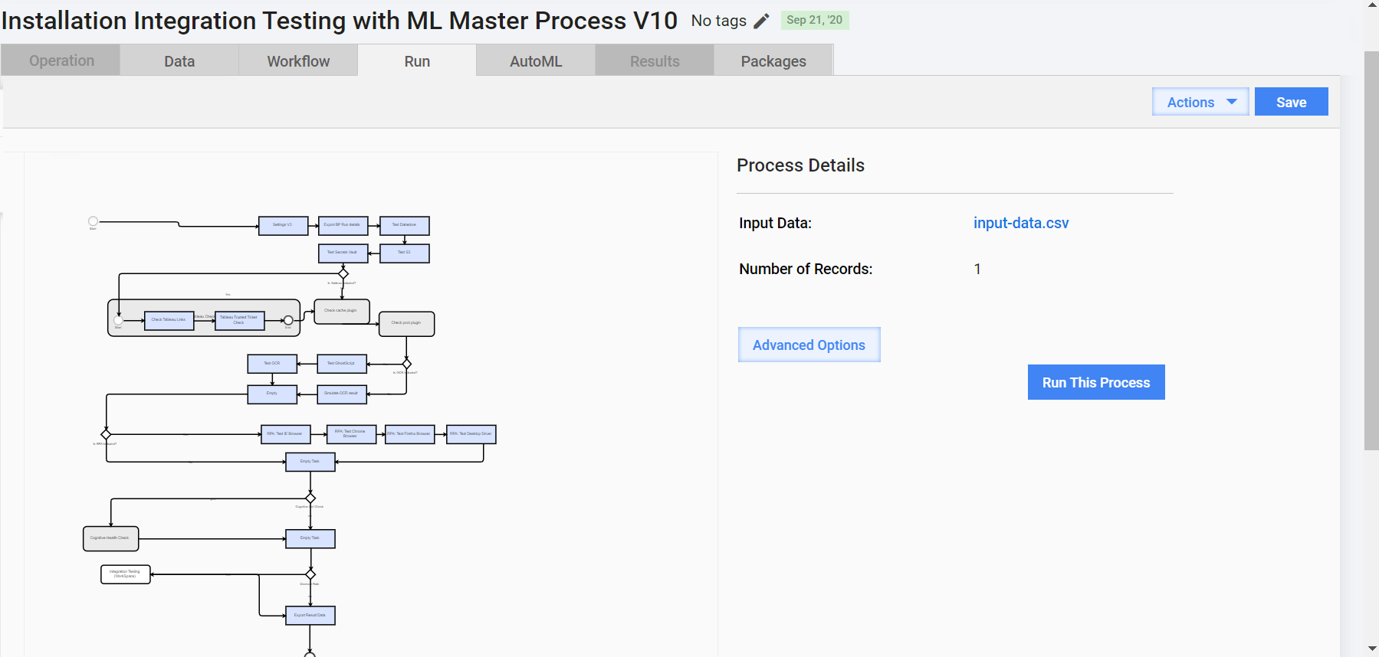1379x657 pixels.
Task: Select the RPA: Test Firefox Browser node
Action: (410, 434)
